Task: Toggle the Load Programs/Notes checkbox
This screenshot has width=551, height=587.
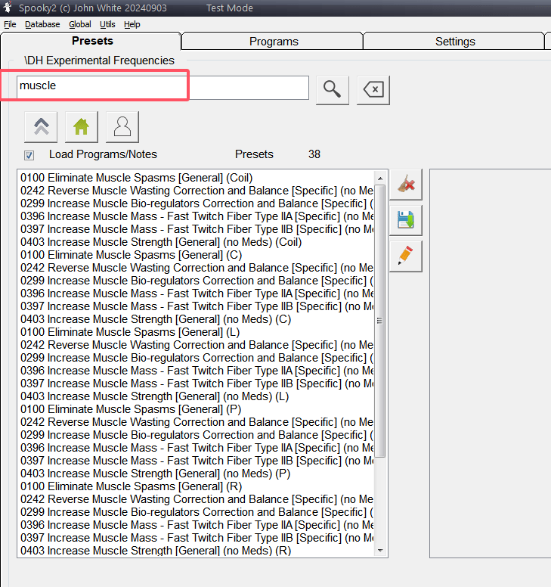Action: pyautogui.click(x=29, y=155)
